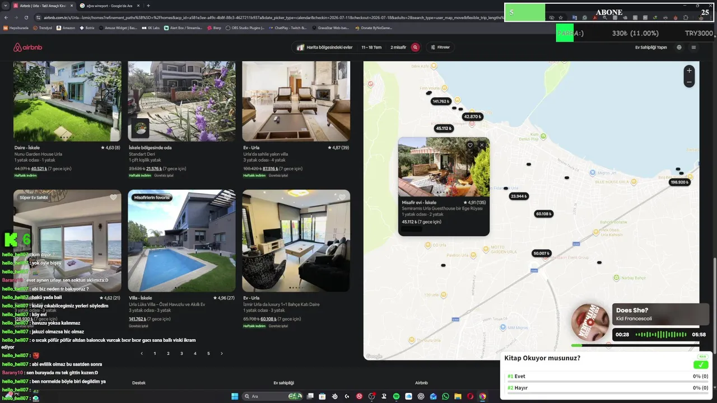The height and width of the screenshot is (403, 717).
Task: Open the Trendyol bookmark
Action: (x=43, y=27)
